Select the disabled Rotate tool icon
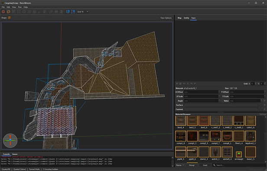The width and height of the screenshot is (267, 171). click(x=34, y=12)
